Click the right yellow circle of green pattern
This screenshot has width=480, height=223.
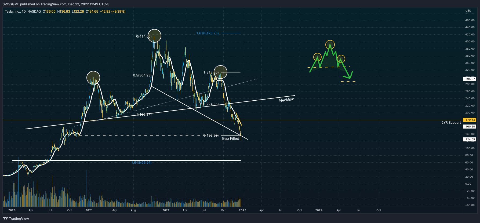coord(341,59)
